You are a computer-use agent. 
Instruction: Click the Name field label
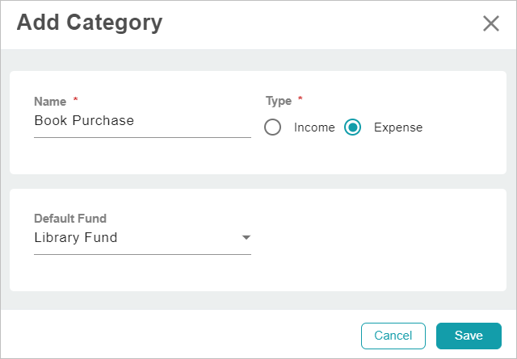click(50, 101)
